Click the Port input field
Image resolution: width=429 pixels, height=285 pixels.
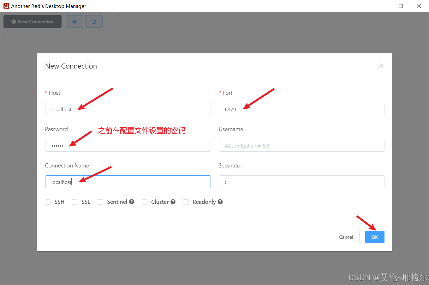click(301, 109)
